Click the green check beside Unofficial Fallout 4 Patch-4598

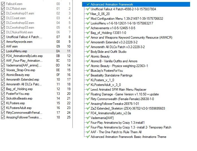(x=88, y=9)
